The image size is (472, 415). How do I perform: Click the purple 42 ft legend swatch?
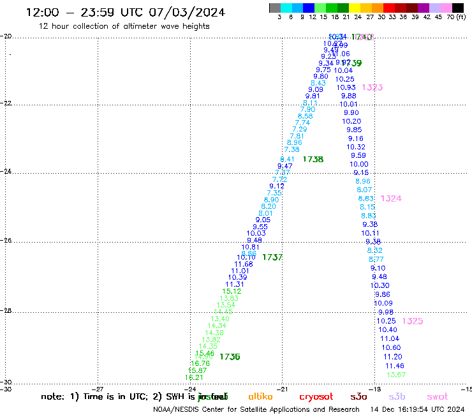[424, 8]
